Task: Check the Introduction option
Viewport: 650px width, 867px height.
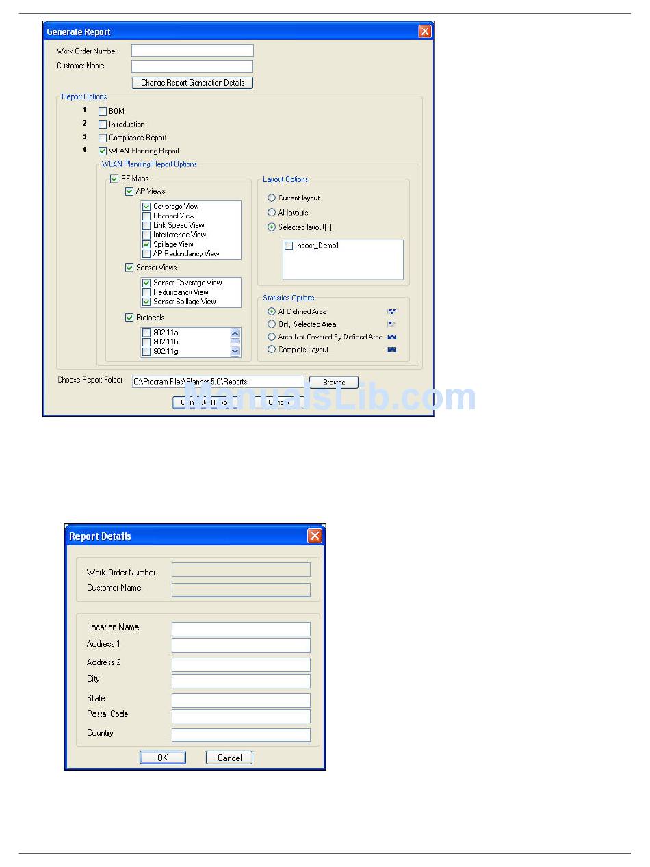Action: click(103, 125)
